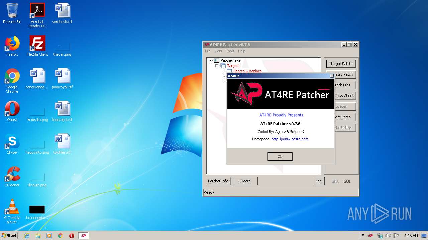428x240 pixels.
Task: Open Windows Explorer from taskbar
Action: tap(38, 236)
